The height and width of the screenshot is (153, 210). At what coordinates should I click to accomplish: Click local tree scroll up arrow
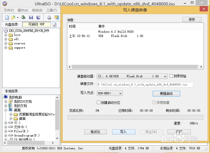(57, 97)
